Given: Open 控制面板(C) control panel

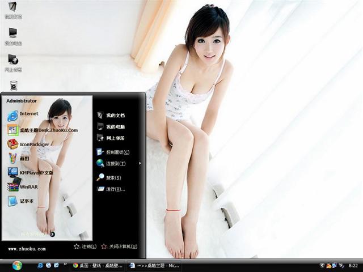Looking at the screenshot, I should point(113,152).
